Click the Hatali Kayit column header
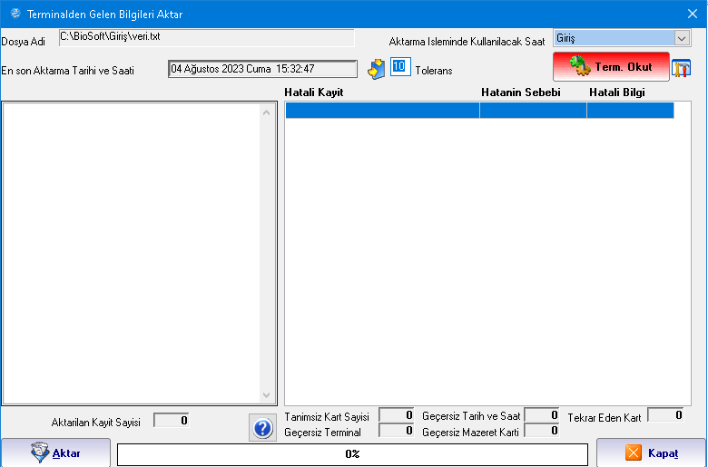Image resolution: width=708 pixels, height=467 pixels. point(313,92)
